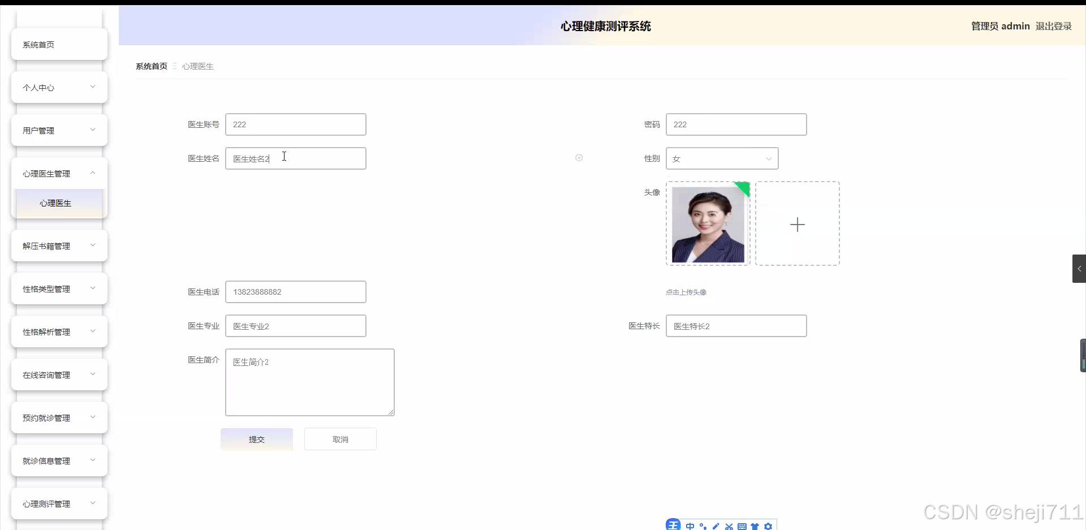Collapse the 心理医生管理 sidebar section
This screenshot has height=530, width=1086.
coord(59,173)
